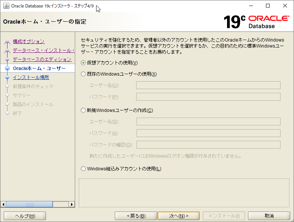This screenshot has height=222, width=294.
Task: Click new user ユーザー名(S) field
Action: pos(208,121)
